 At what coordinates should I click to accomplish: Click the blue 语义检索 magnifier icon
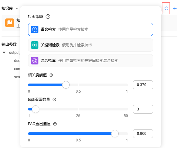pos(35,29)
